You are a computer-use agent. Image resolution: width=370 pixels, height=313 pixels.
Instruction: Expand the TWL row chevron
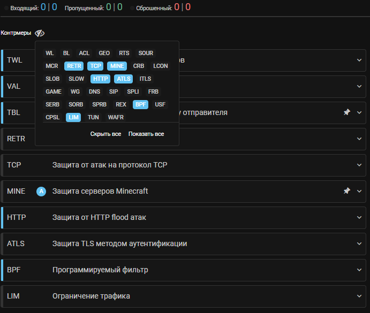(x=359, y=60)
